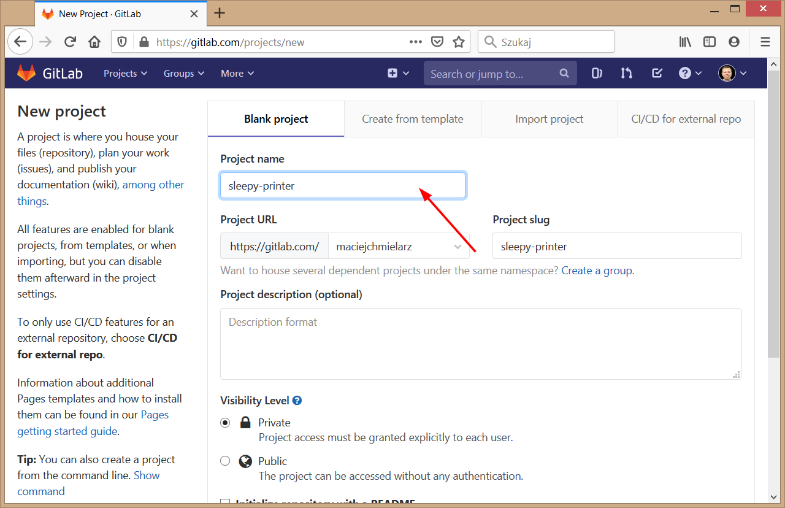Viewport: 785px width, 508px height.
Task: Tick Initialize repository with a README checkbox
Action: point(225,503)
